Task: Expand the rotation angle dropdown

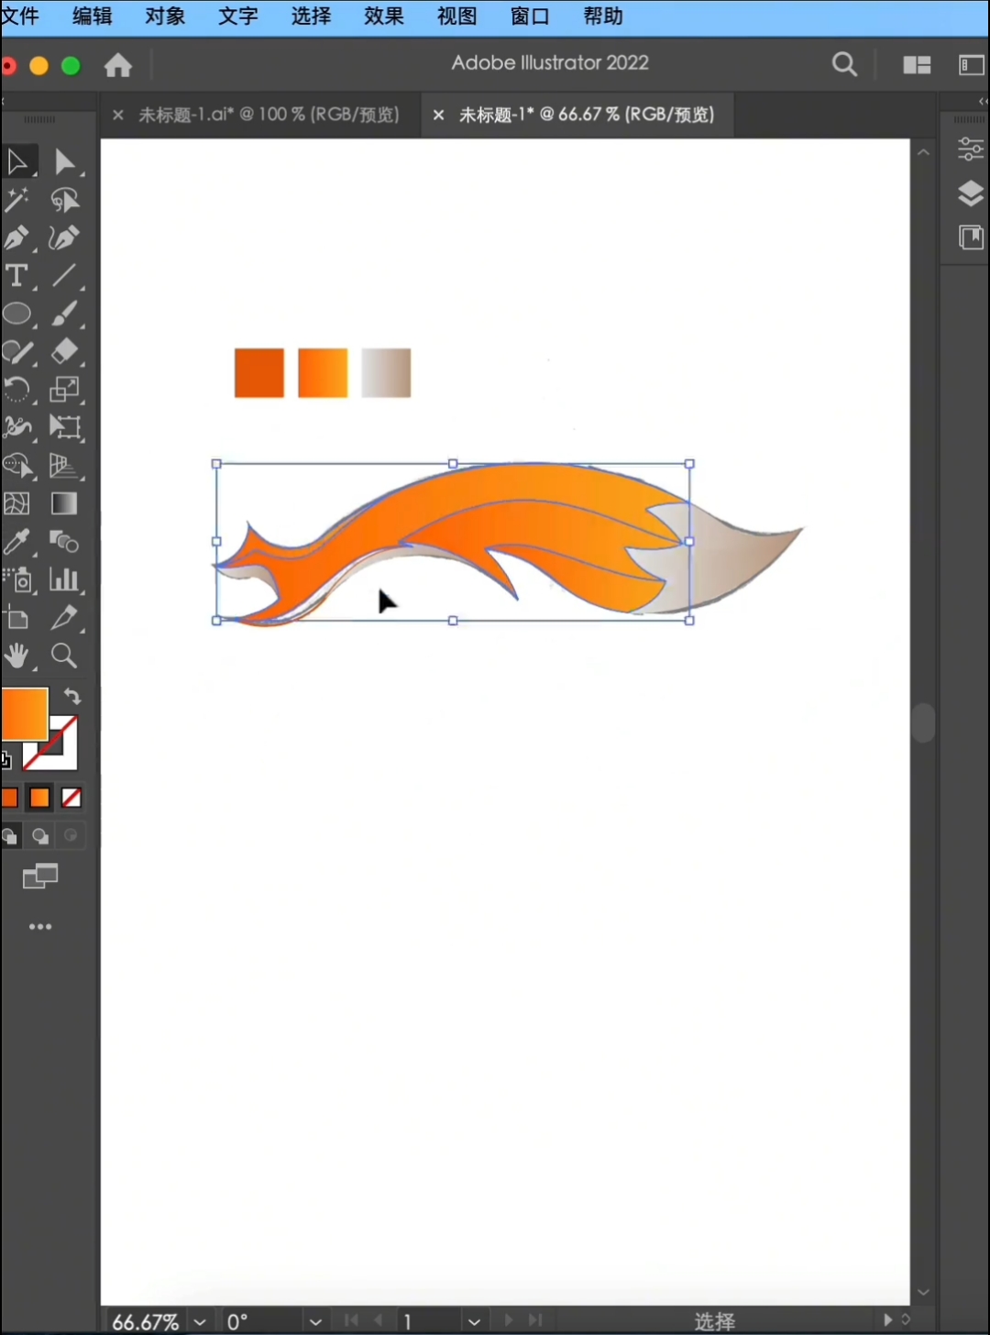Action: [x=315, y=1321]
